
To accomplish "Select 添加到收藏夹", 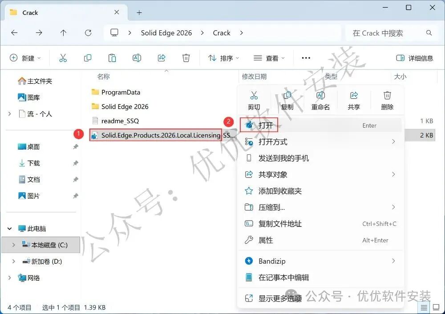I will [320, 191].
